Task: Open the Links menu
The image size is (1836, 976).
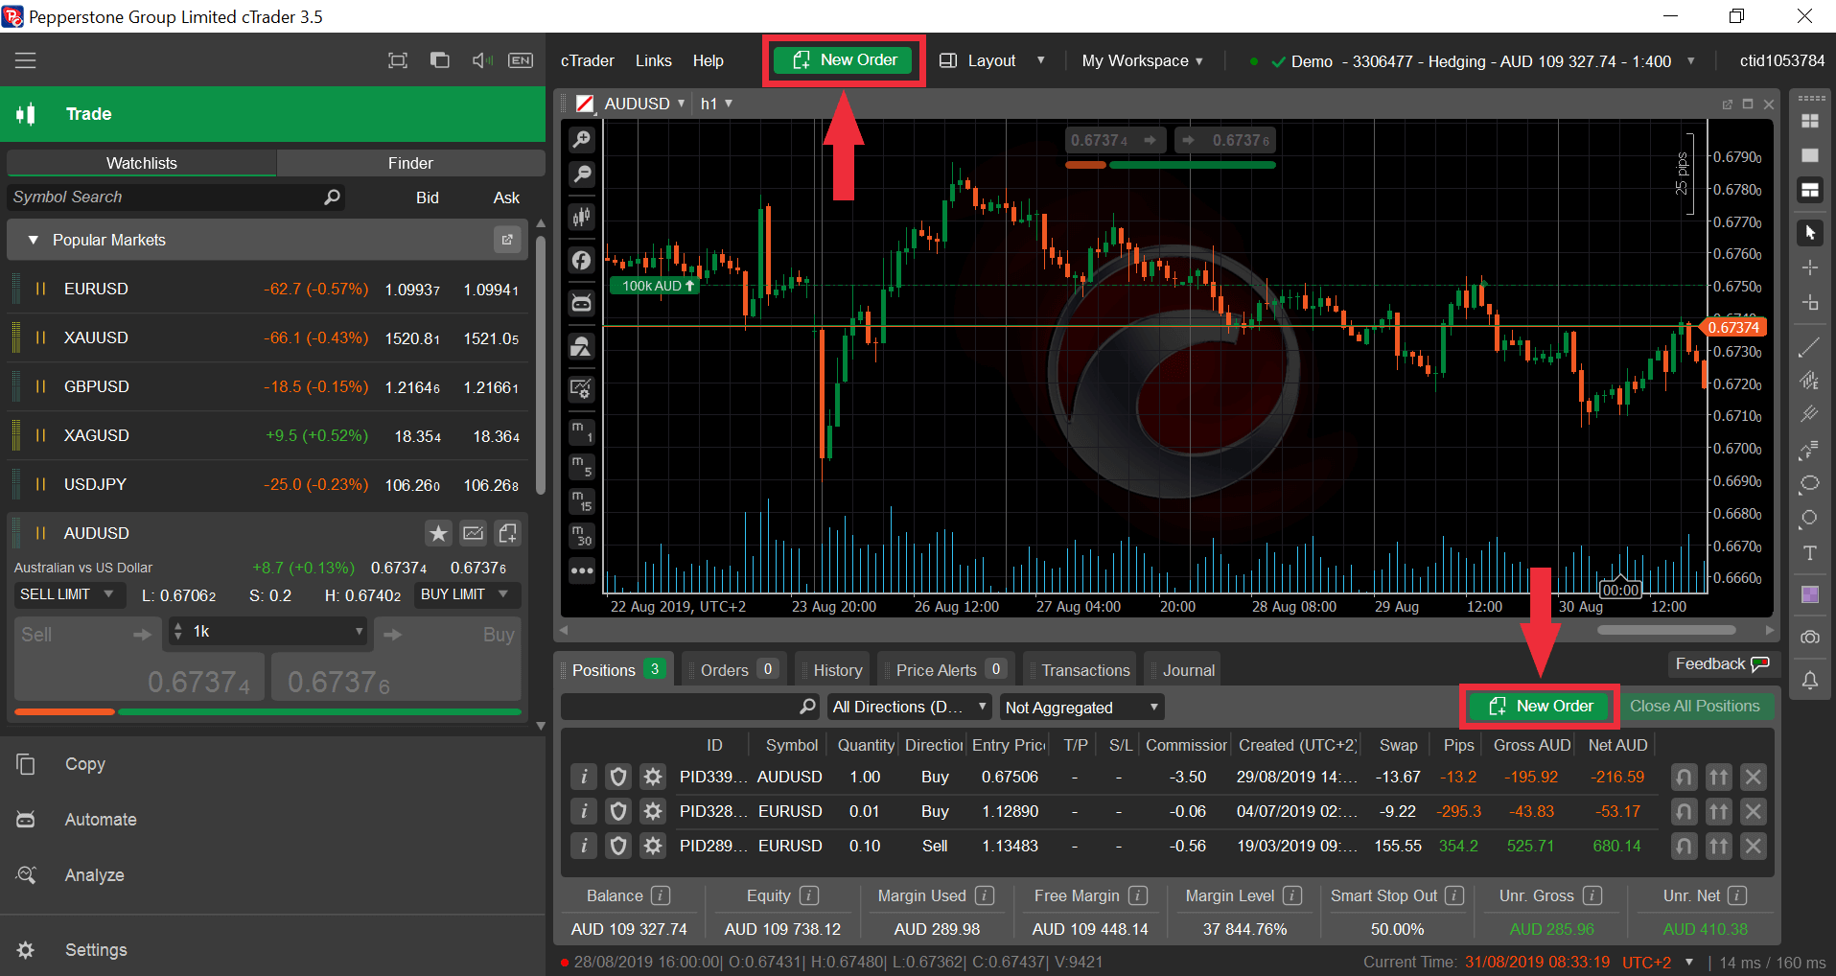Action: tap(654, 60)
